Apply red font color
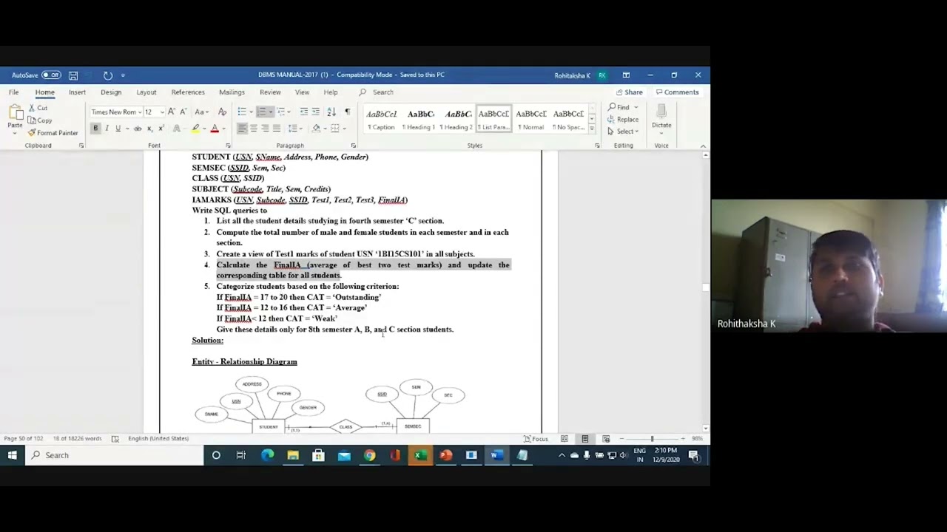 coord(215,129)
